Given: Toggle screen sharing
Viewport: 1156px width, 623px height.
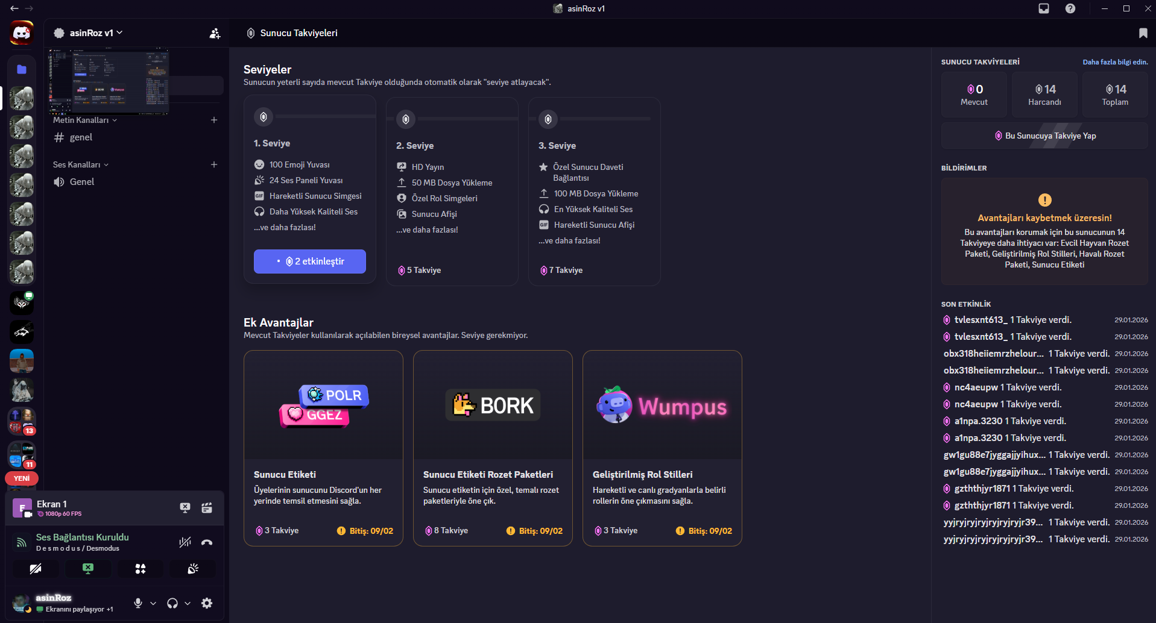Looking at the screenshot, I should click(88, 569).
